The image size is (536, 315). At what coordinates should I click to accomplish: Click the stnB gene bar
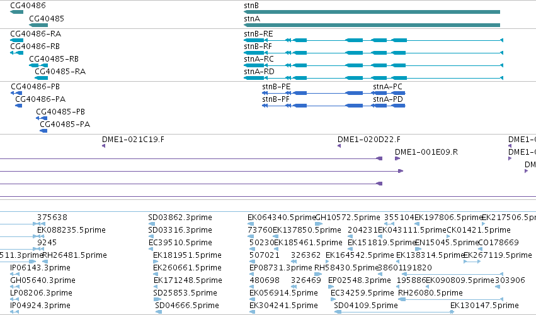pyautogui.click(x=372, y=12)
